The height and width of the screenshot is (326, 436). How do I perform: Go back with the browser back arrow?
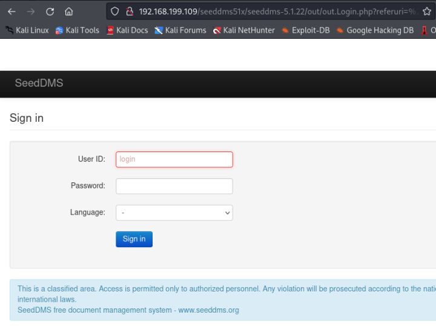tap(12, 12)
